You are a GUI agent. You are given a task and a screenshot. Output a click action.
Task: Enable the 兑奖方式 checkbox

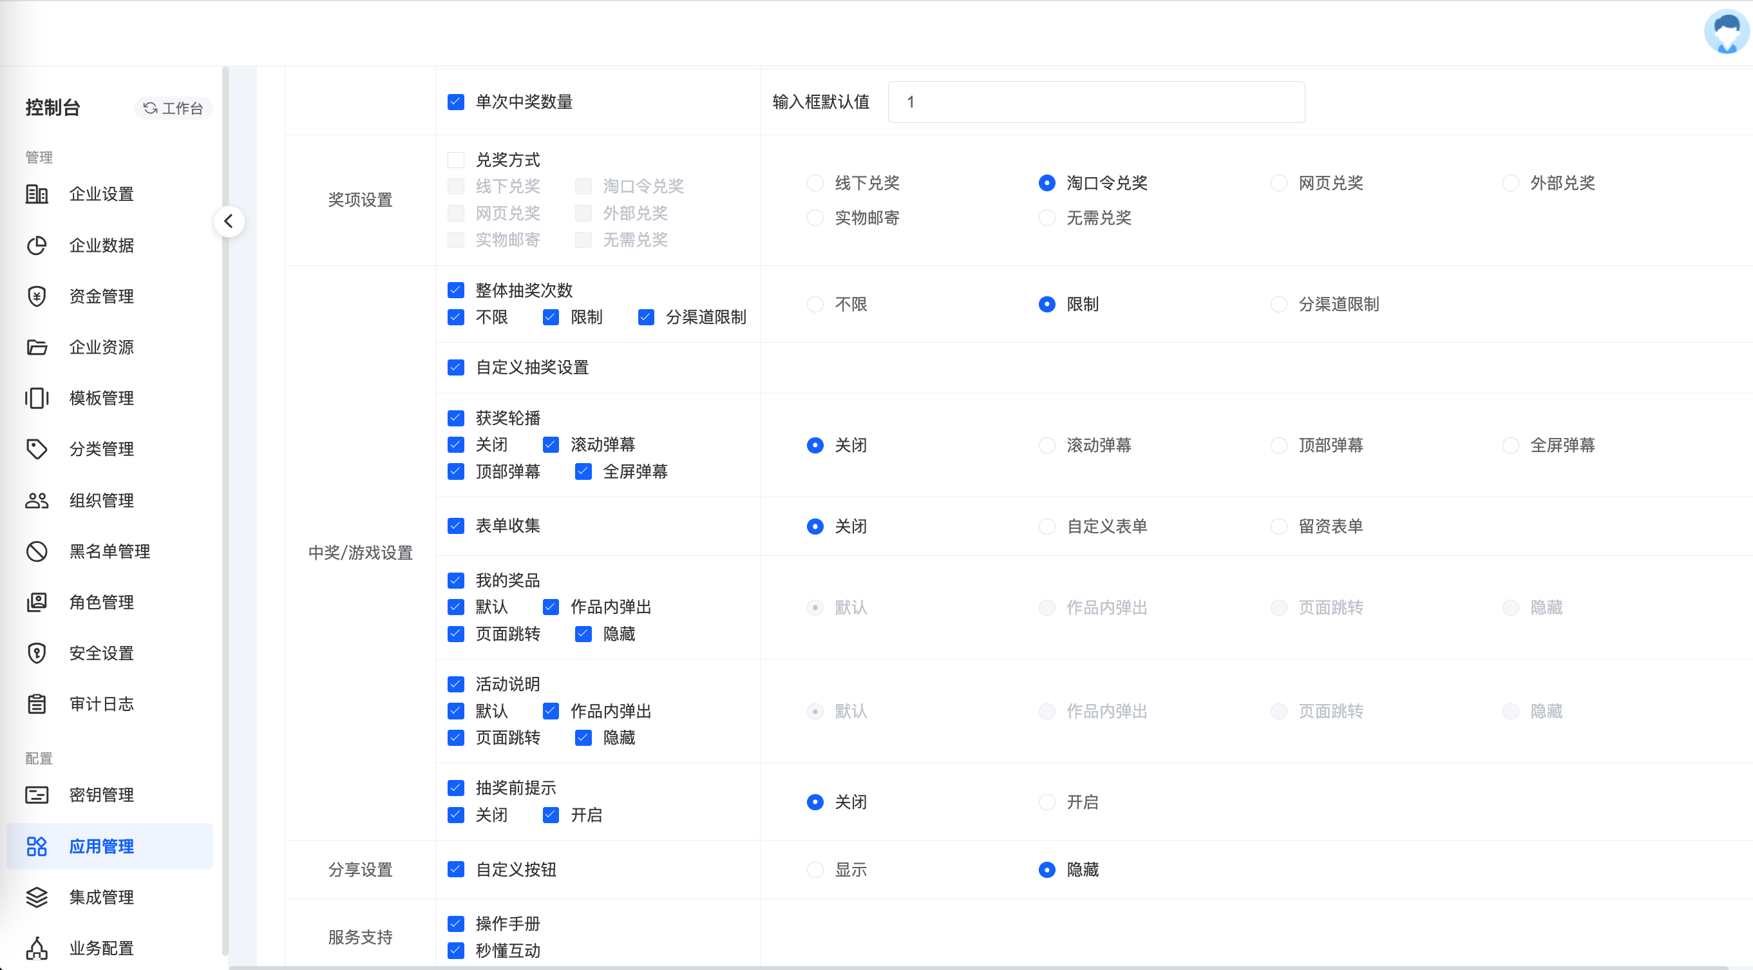pos(456,160)
